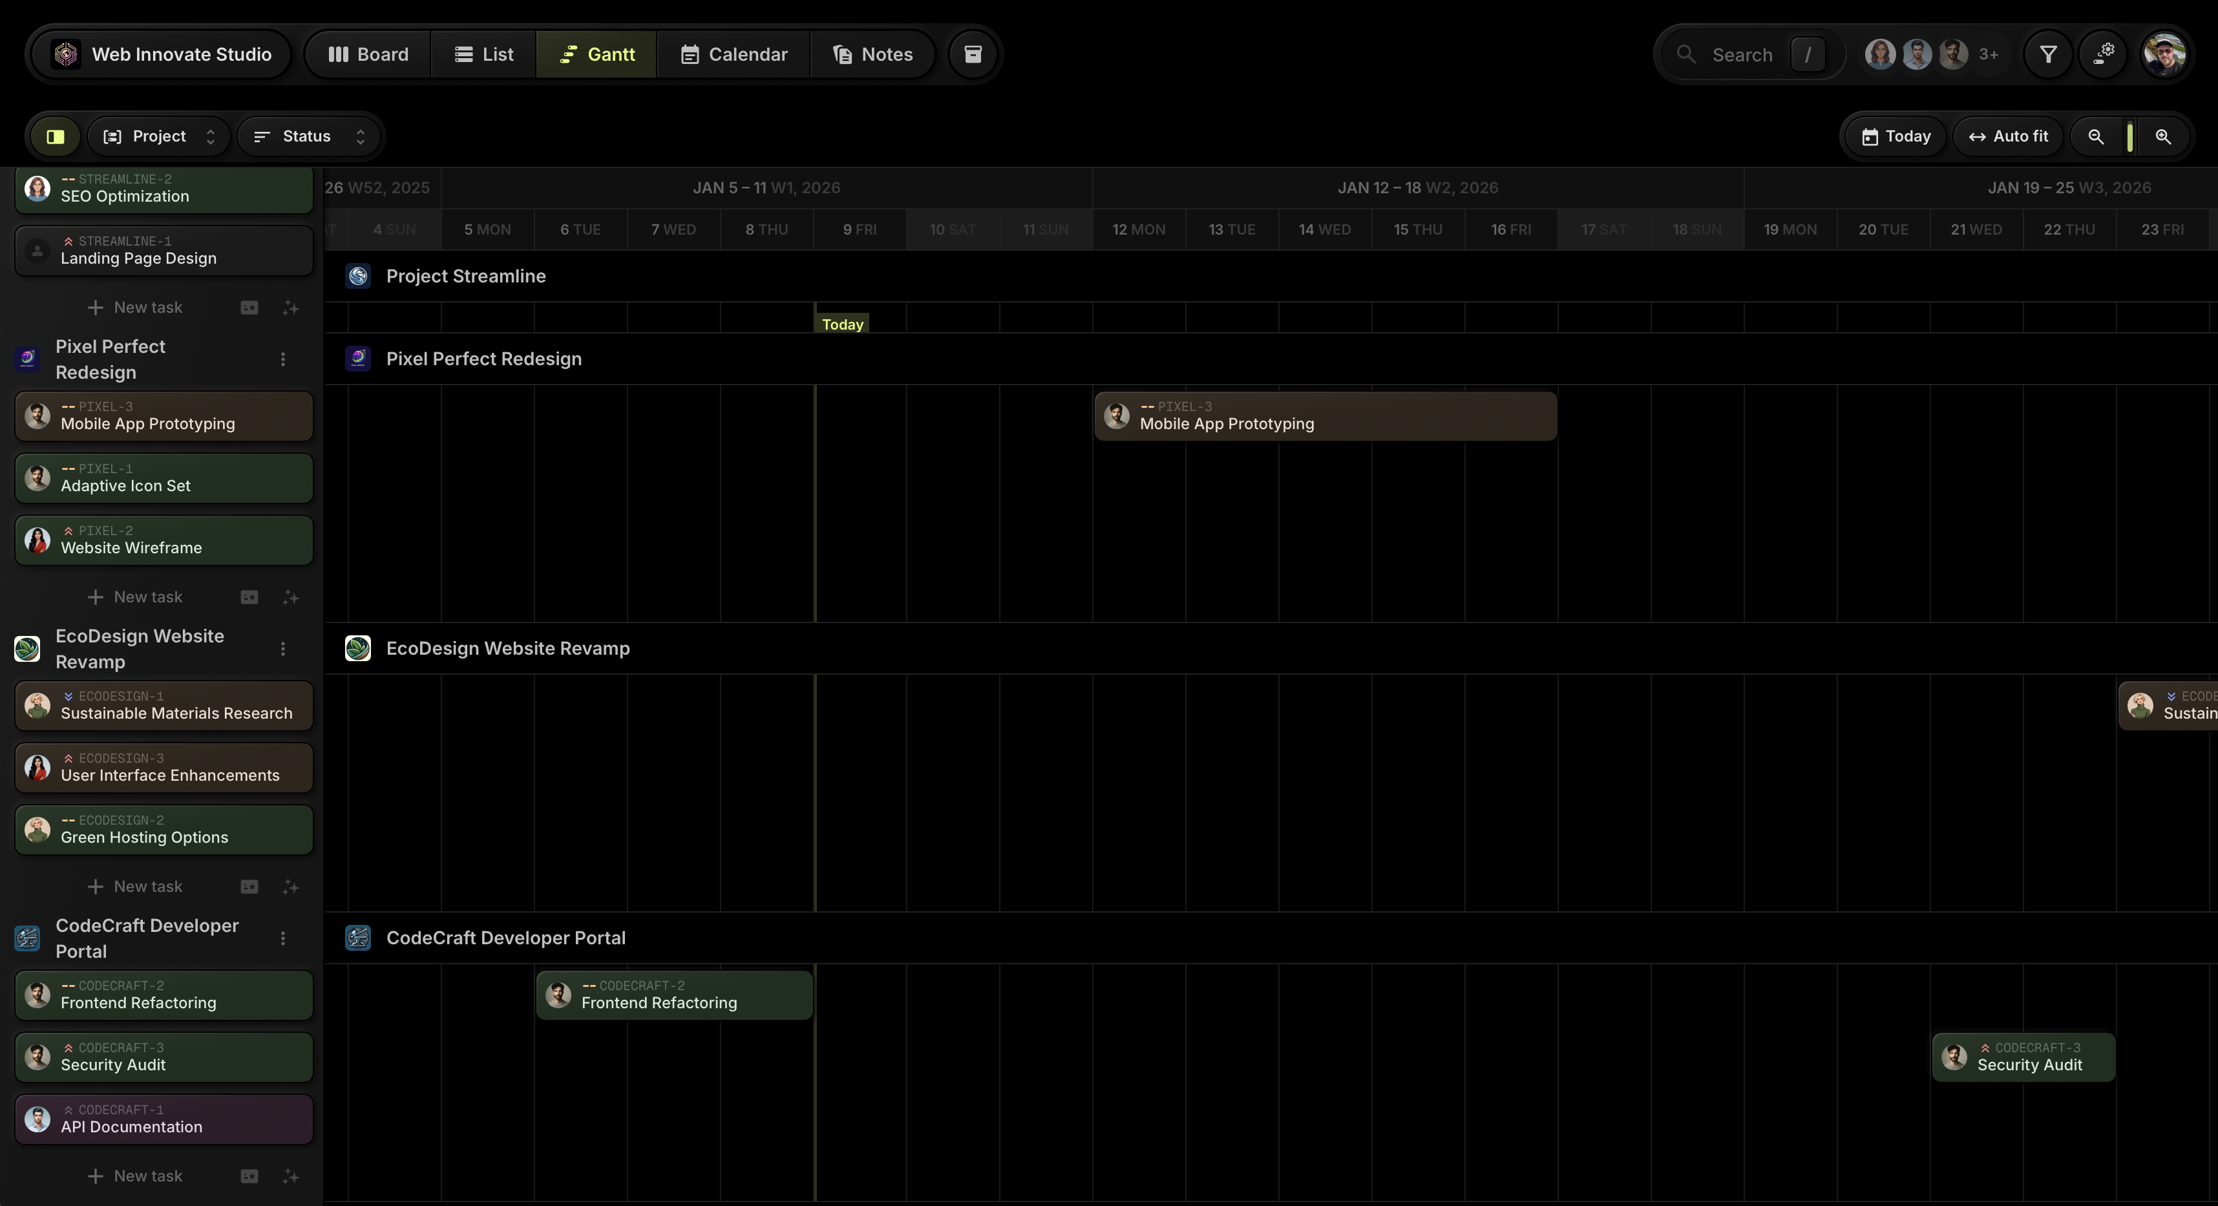Click the archive box icon
Viewport: 2218px width, 1206px height.
coord(973,54)
